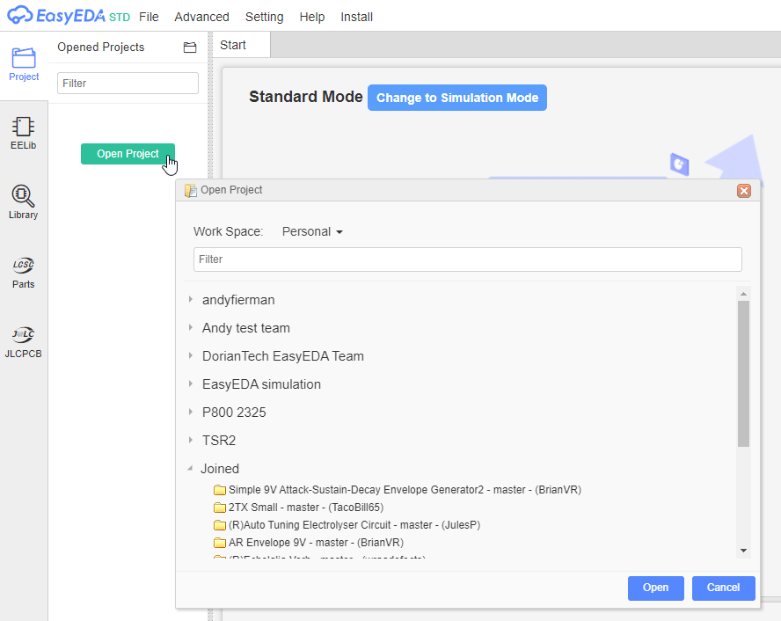
Task: Focus the Opened Projects filter field
Action: tap(128, 84)
